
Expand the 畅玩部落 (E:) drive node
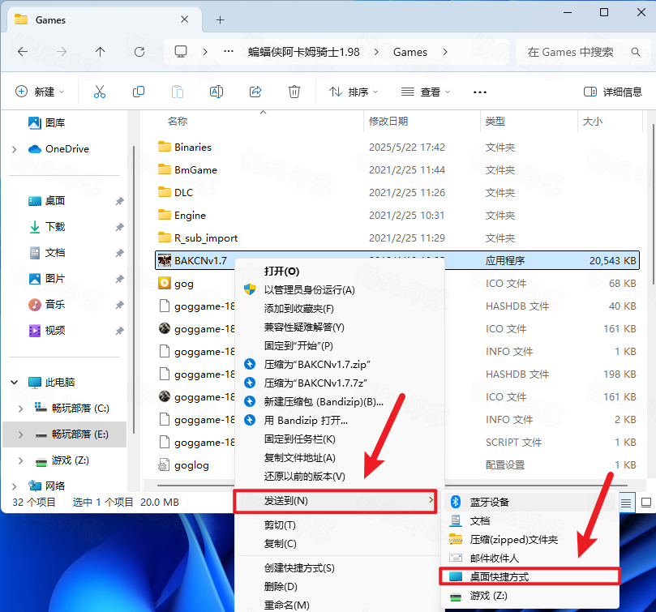pyautogui.click(x=20, y=434)
